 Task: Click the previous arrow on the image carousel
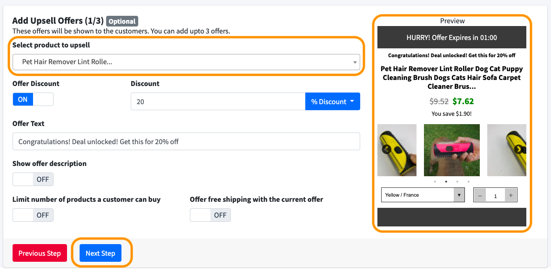pyautogui.click(x=386, y=149)
